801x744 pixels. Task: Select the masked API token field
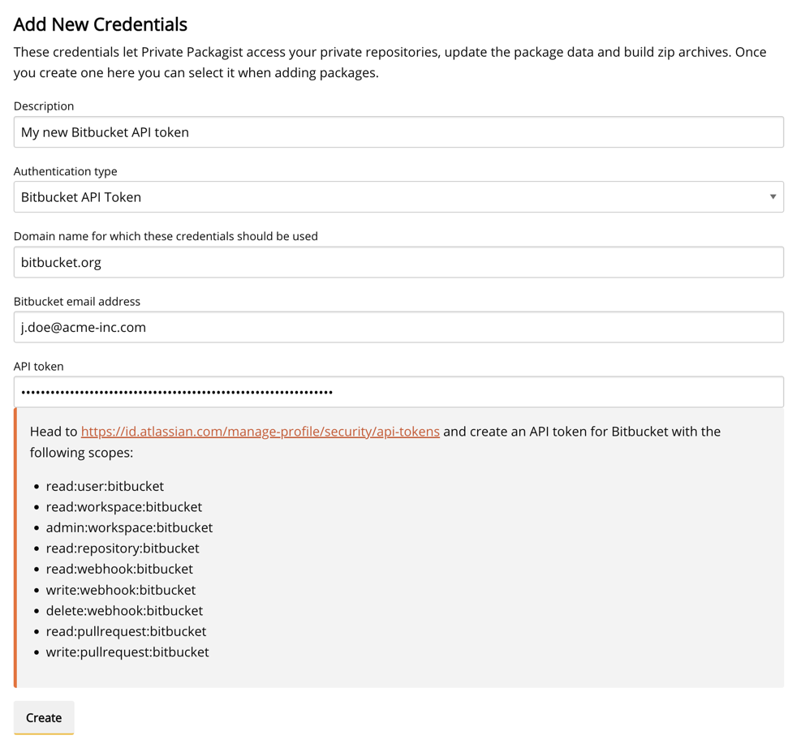[398, 392]
